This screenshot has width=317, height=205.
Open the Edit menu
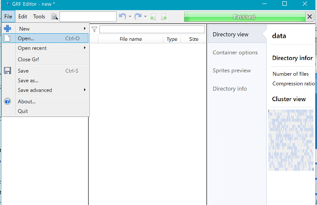[23, 16]
